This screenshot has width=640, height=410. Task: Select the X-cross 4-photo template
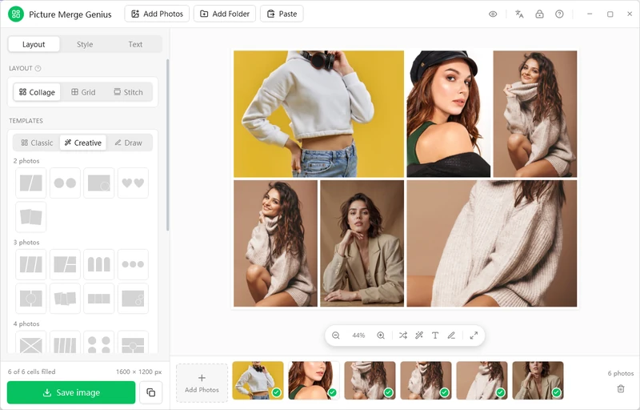31,343
